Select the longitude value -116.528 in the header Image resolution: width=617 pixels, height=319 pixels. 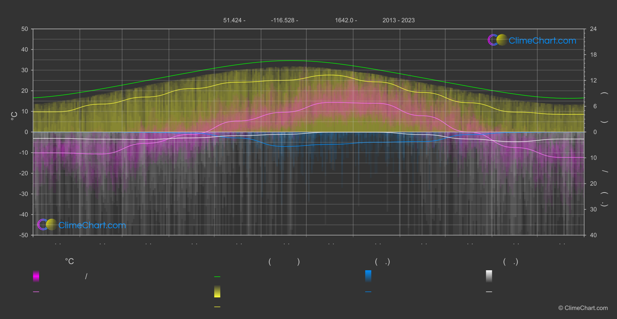tap(283, 20)
